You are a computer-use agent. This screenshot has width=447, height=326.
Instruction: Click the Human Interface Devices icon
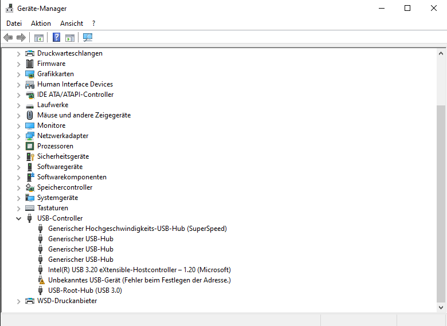(30, 84)
